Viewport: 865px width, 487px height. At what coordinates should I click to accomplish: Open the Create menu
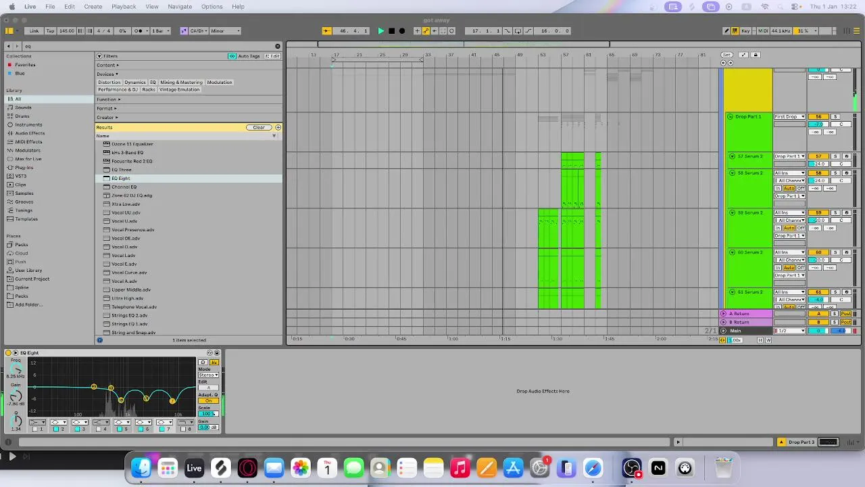pos(93,6)
